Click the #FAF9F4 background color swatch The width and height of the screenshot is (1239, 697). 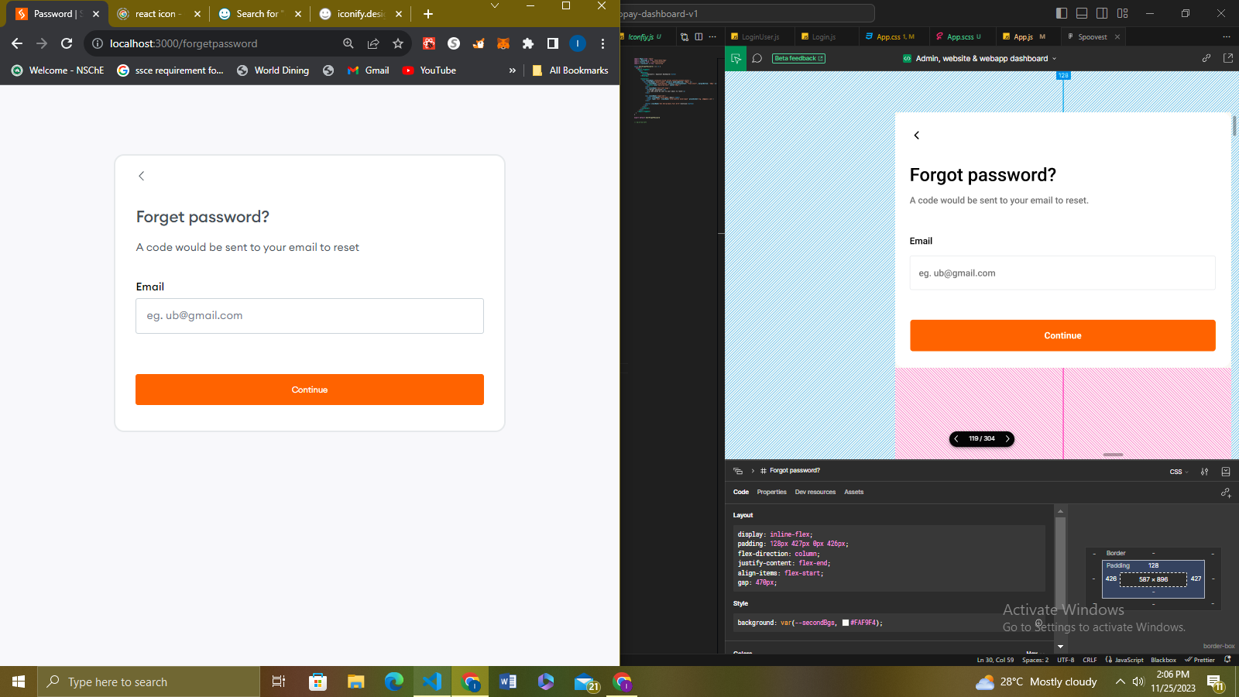(846, 623)
